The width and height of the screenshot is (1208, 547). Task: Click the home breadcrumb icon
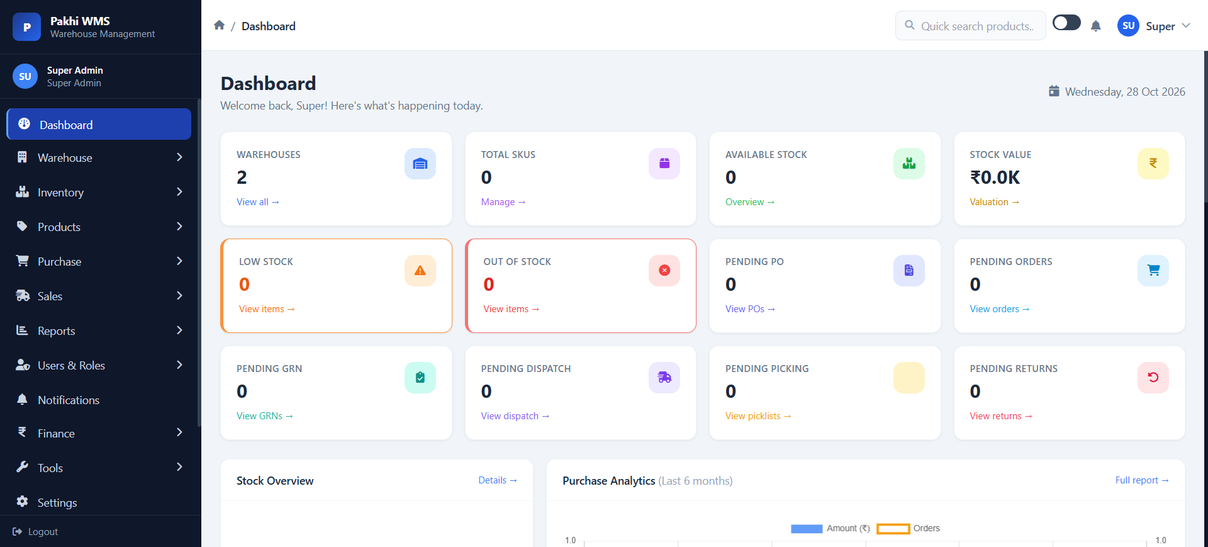pyautogui.click(x=219, y=25)
